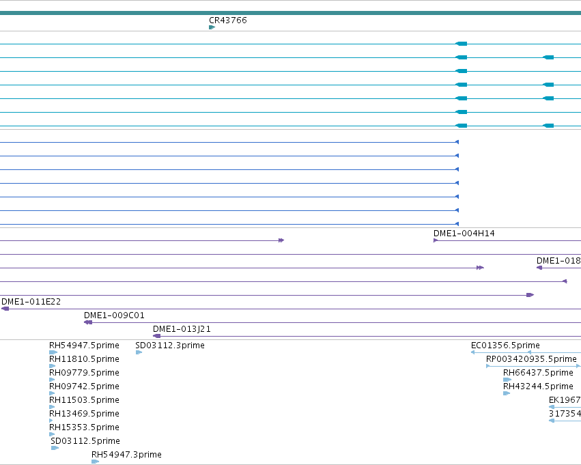Select the glyph below RH54947.3prime
The image size is (581, 465).
coord(95,462)
